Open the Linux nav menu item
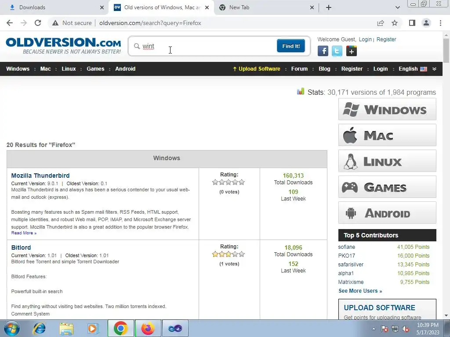The height and width of the screenshot is (337, 450). coord(69,69)
